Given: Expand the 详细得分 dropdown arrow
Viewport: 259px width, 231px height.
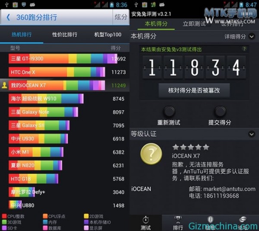Looking at the screenshot, I should (252, 36).
